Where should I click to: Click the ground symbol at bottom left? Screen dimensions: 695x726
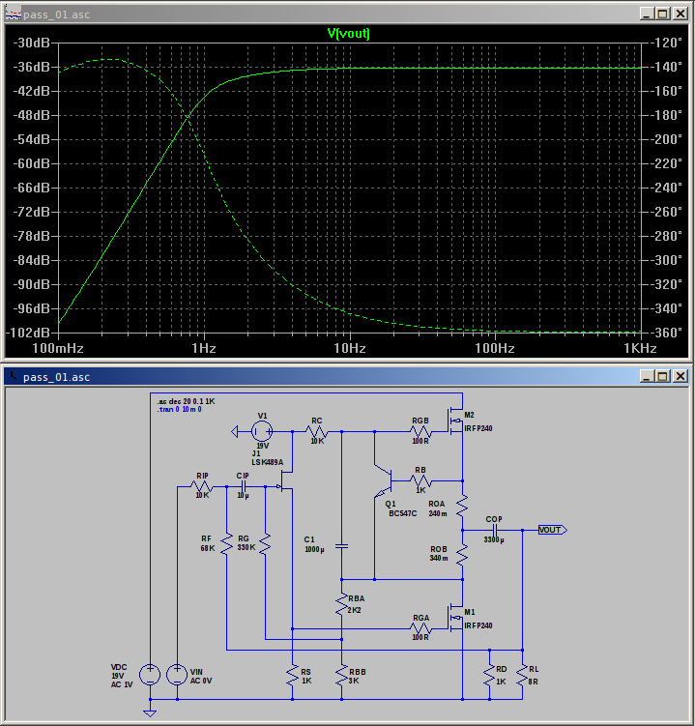point(150,712)
